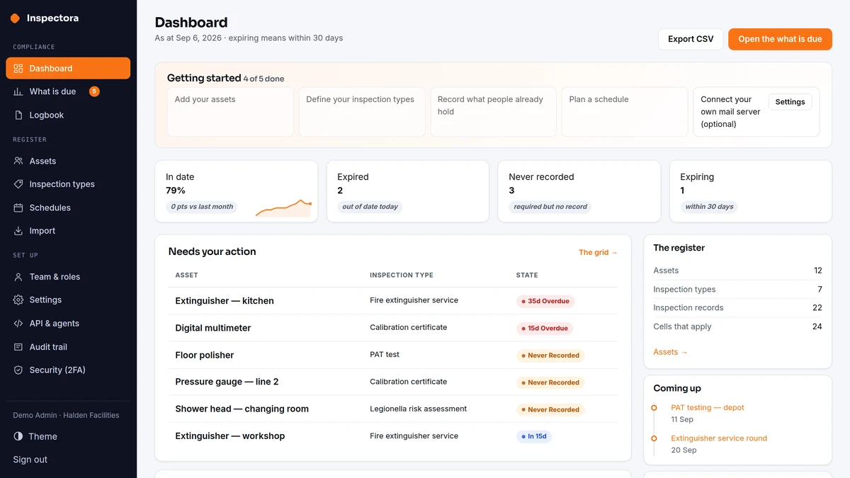Click the Never recorded stat card
The width and height of the screenshot is (850, 478).
(x=579, y=191)
